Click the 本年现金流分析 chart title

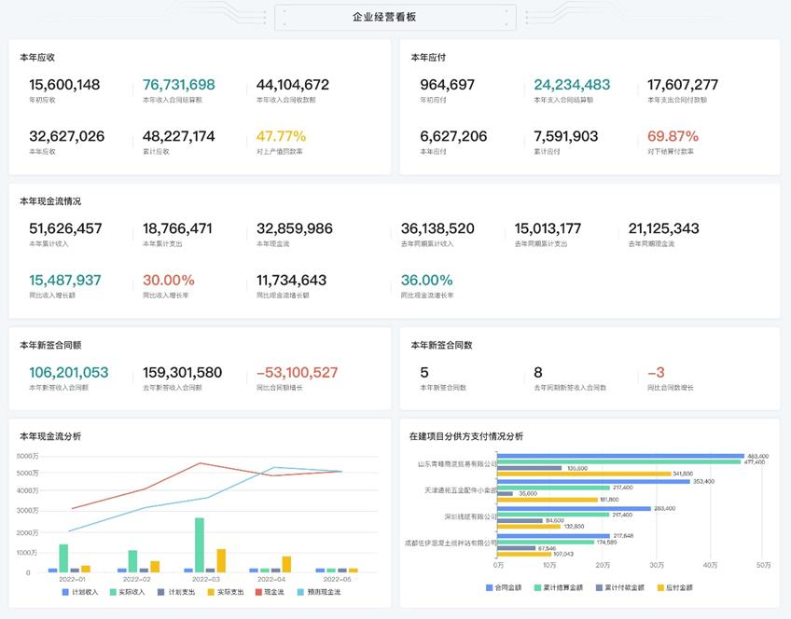pos(50,436)
